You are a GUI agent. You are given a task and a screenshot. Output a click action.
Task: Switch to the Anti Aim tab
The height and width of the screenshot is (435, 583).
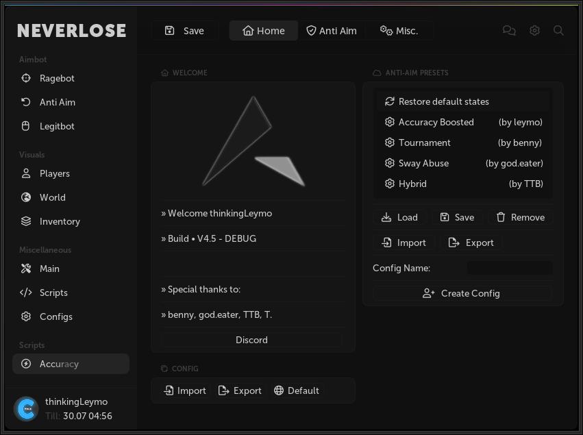pos(332,30)
